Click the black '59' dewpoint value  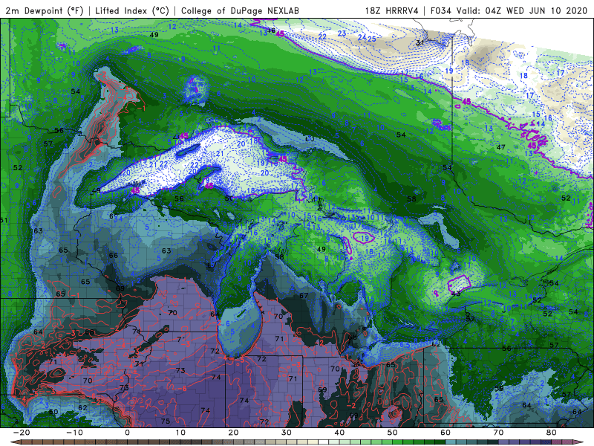point(499,388)
